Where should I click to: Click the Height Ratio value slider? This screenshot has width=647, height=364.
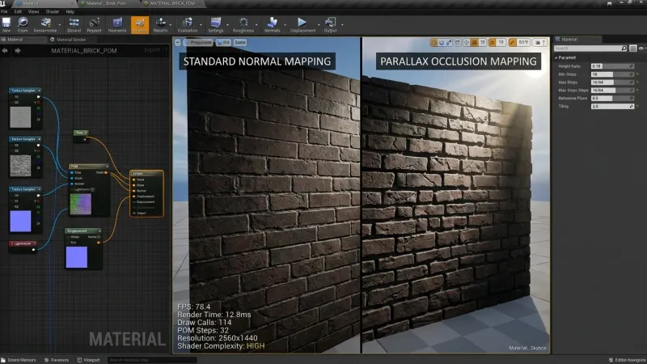[612, 66]
